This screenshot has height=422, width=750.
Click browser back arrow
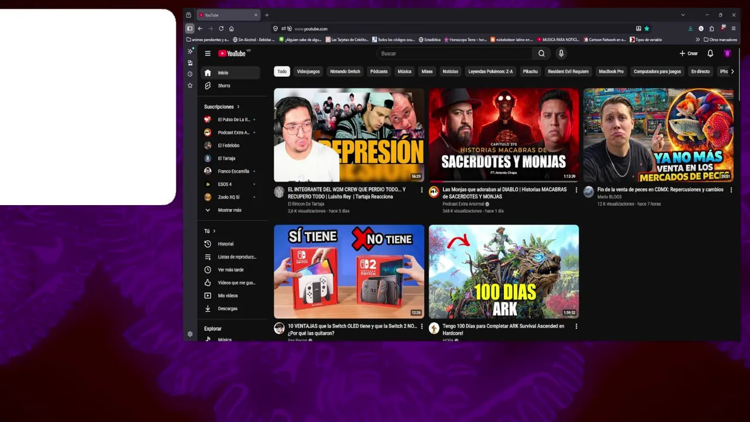point(200,28)
